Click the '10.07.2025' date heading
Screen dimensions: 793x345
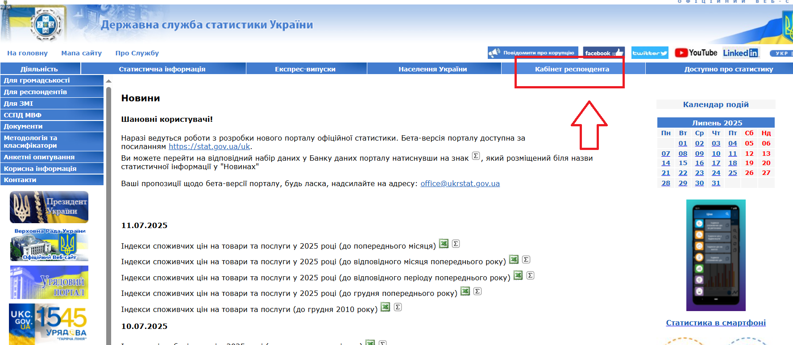pos(145,326)
